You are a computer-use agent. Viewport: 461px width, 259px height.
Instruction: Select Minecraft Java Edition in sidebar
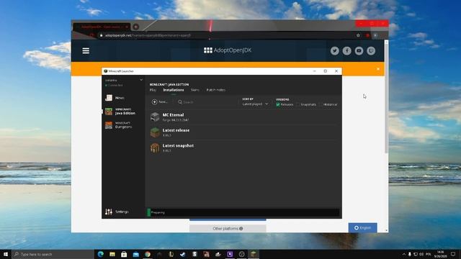(x=120, y=112)
